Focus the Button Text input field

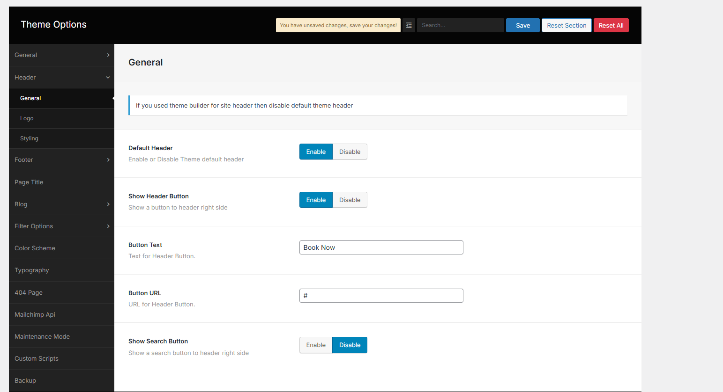[381, 247]
